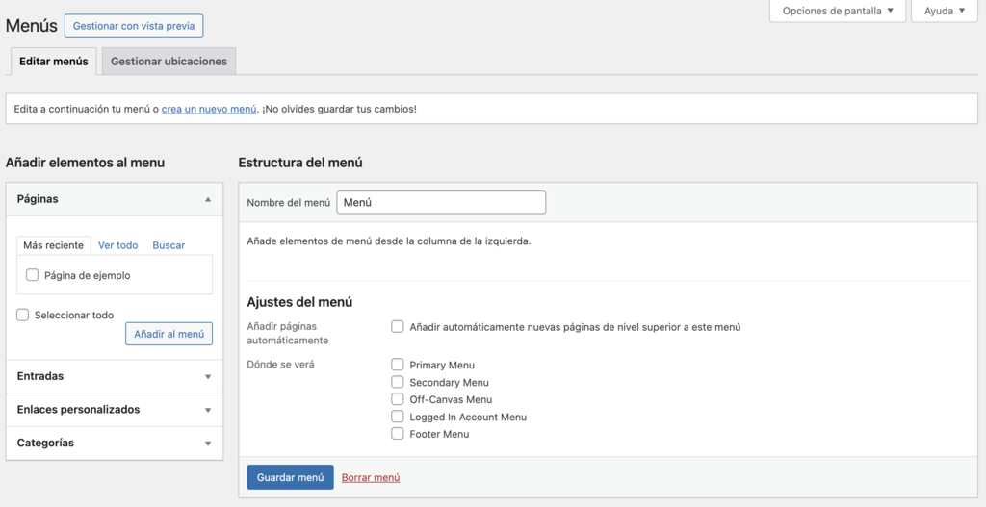Switch to Gestionar ubicaciones tab
Image resolution: width=986 pixels, height=507 pixels.
coord(169,62)
